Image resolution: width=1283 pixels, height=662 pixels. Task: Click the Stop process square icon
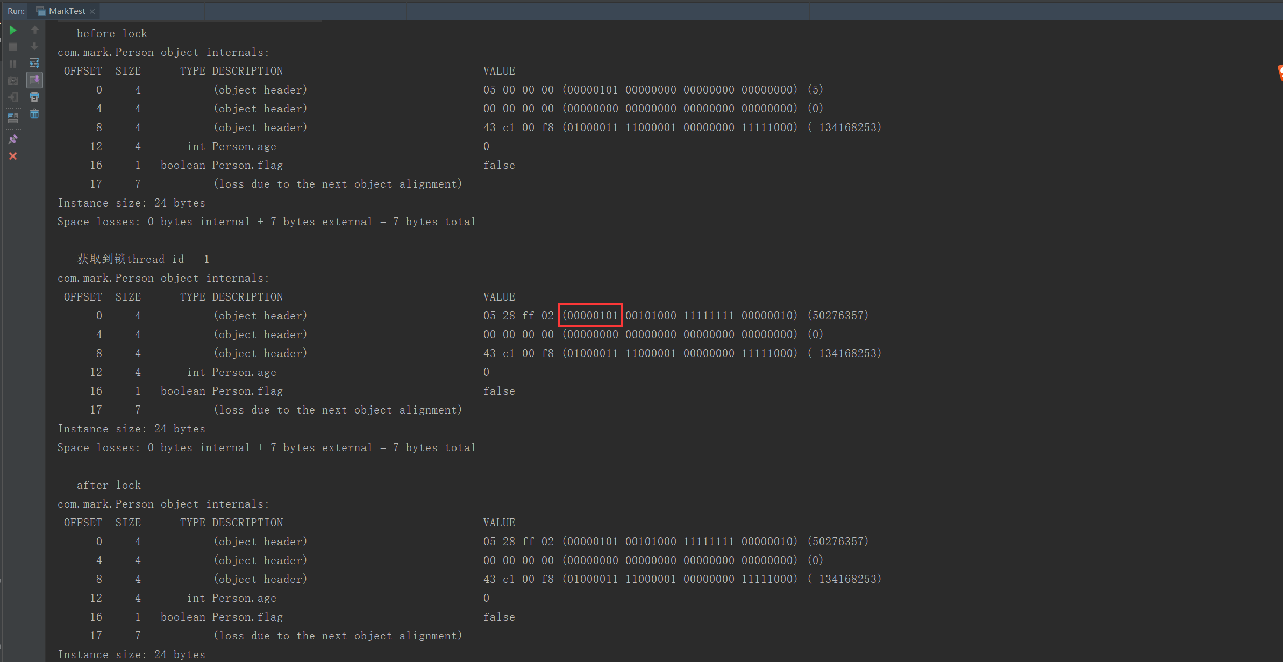click(13, 47)
